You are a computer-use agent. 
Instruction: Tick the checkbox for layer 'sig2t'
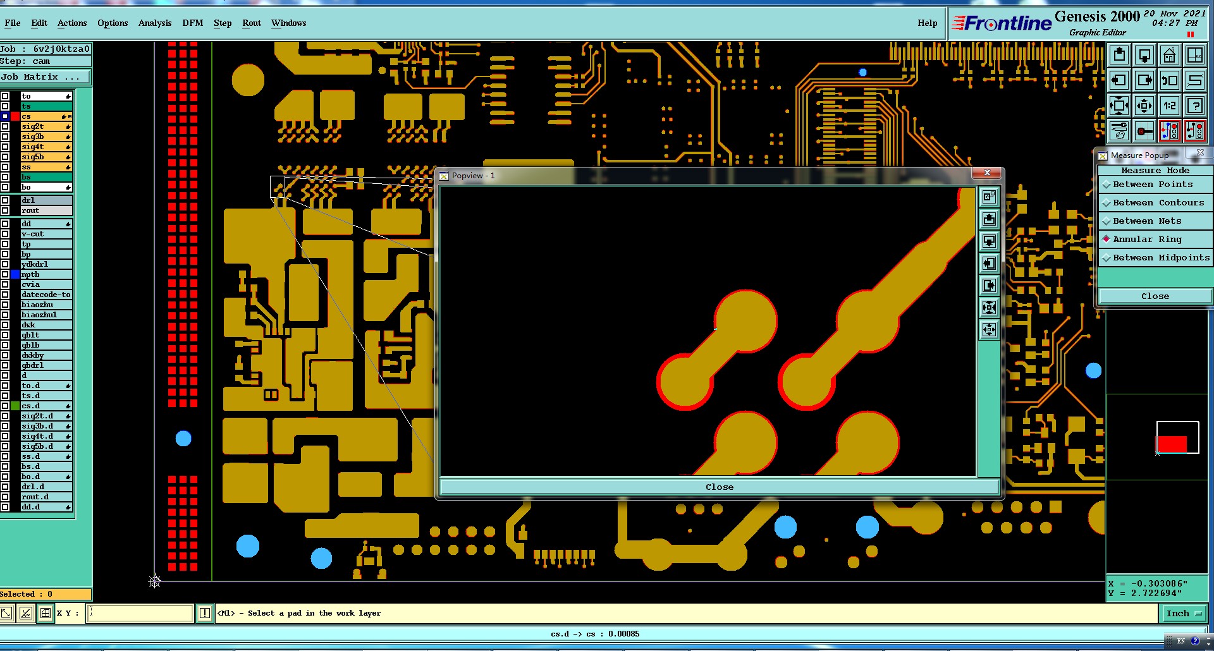[x=5, y=126]
